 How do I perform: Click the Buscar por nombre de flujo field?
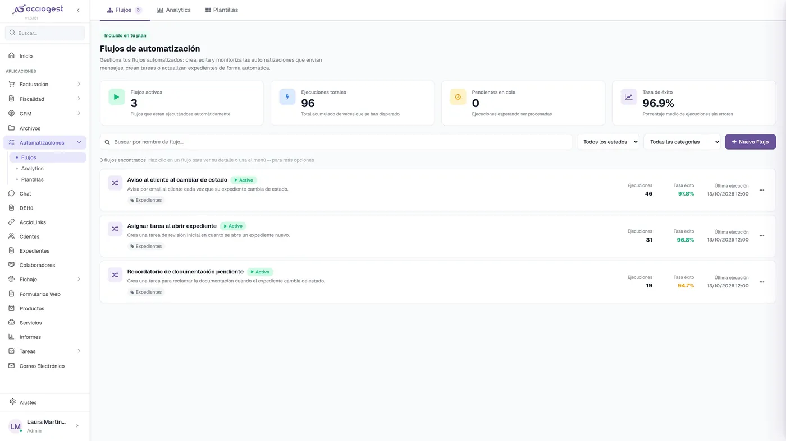(x=336, y=142)
